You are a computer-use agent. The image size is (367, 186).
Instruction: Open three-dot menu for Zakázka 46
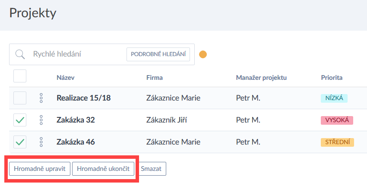coord(41,142)
